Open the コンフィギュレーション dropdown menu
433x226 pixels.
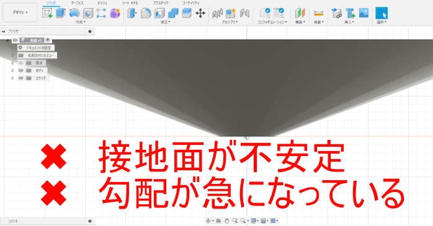(x=272, y=22)
